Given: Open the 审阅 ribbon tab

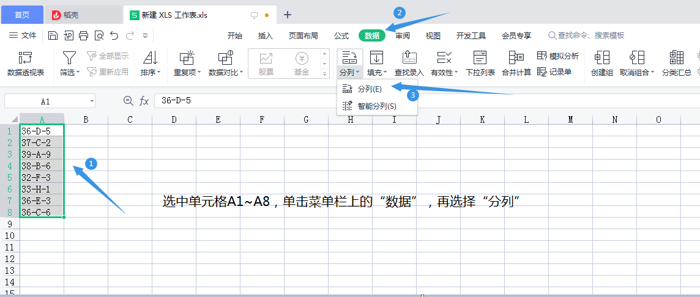Looking at the screenshot, I should (403, 36).
